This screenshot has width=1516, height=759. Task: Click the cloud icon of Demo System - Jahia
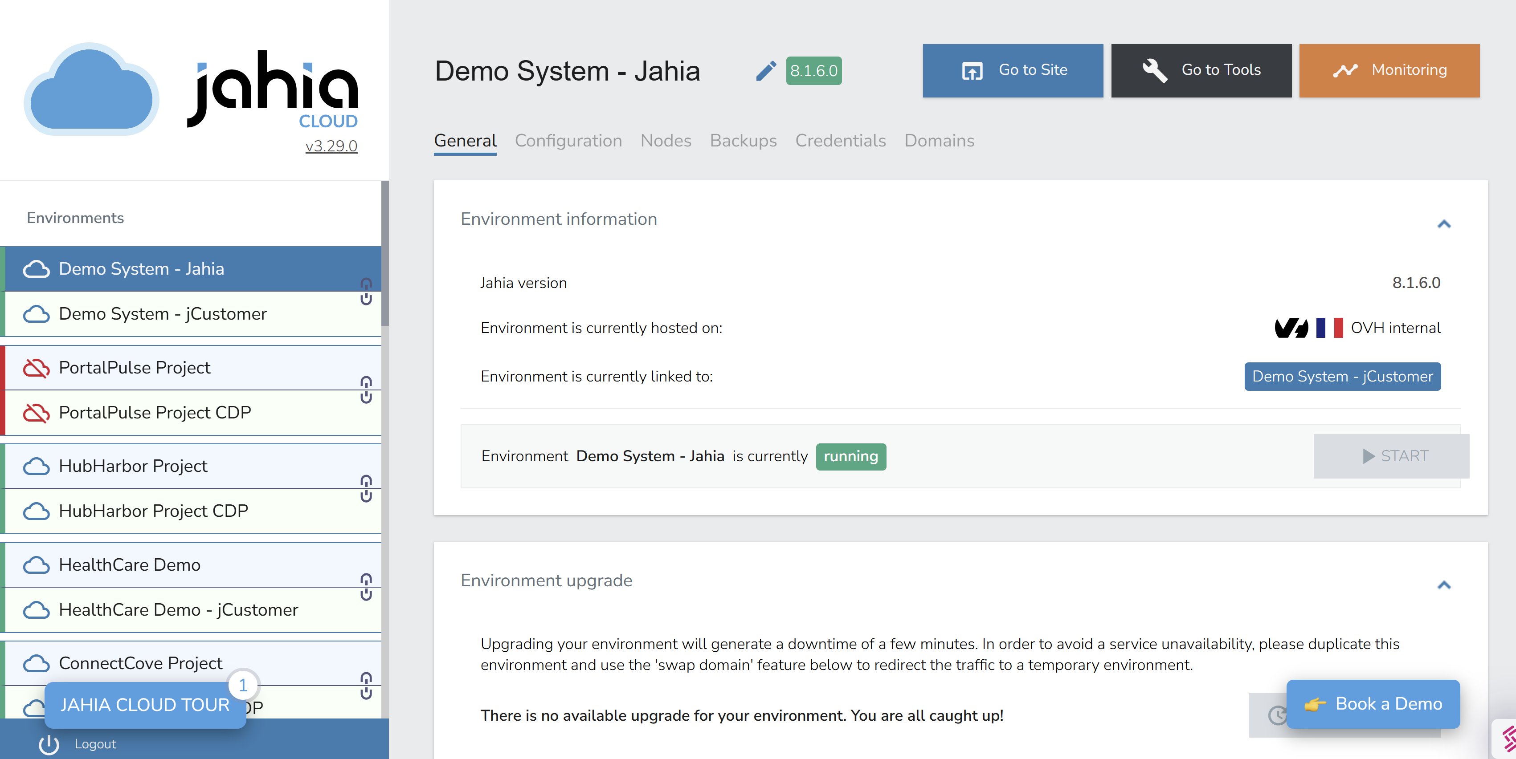pos(36,269)
